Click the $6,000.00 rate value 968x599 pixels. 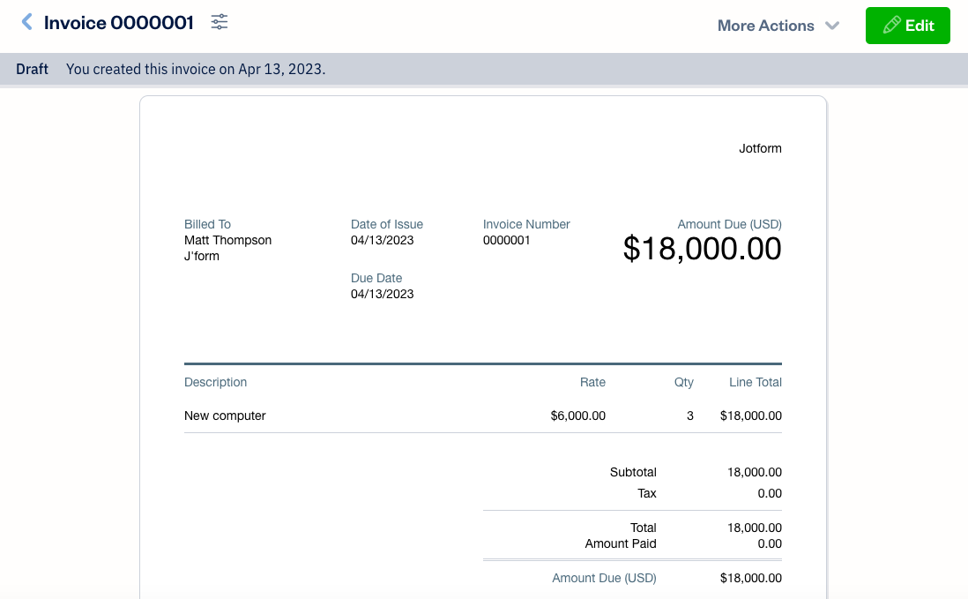[x=577, y=416]
